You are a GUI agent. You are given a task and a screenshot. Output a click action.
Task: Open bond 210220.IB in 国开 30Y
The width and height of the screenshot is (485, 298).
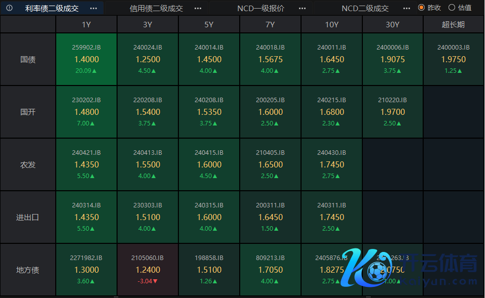(393, 112)
